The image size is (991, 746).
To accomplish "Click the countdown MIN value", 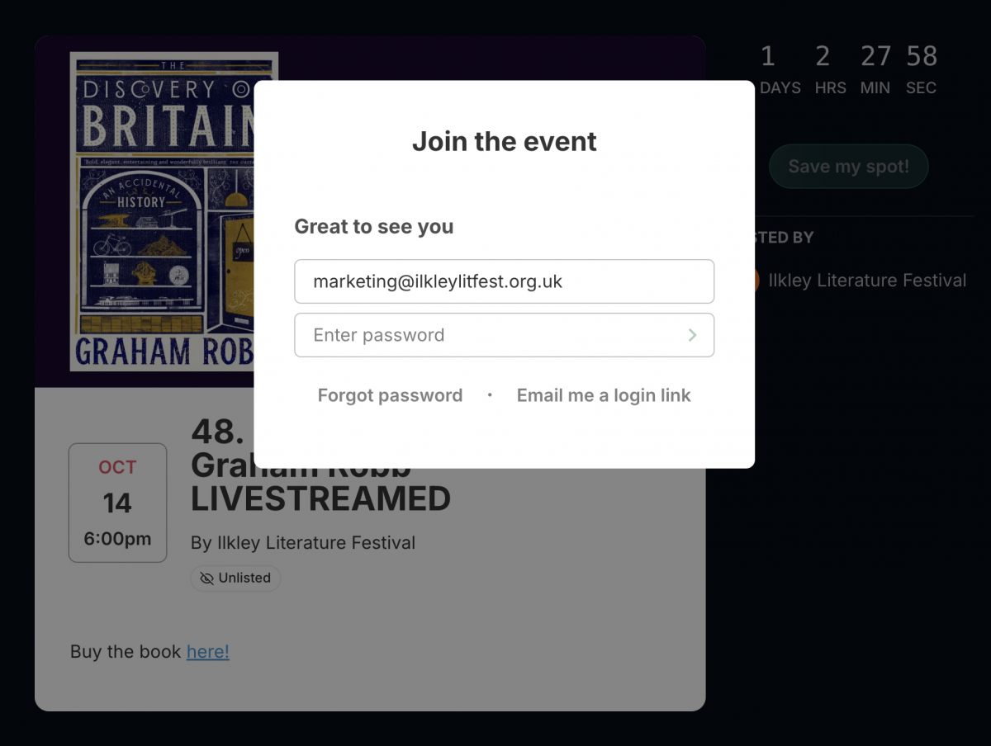I will 875,56.
